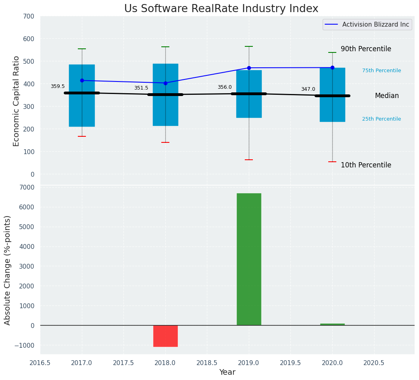Click the 75th Percentile label
The width and height of the screenshot is (419, 380).
tap(381, 71)
